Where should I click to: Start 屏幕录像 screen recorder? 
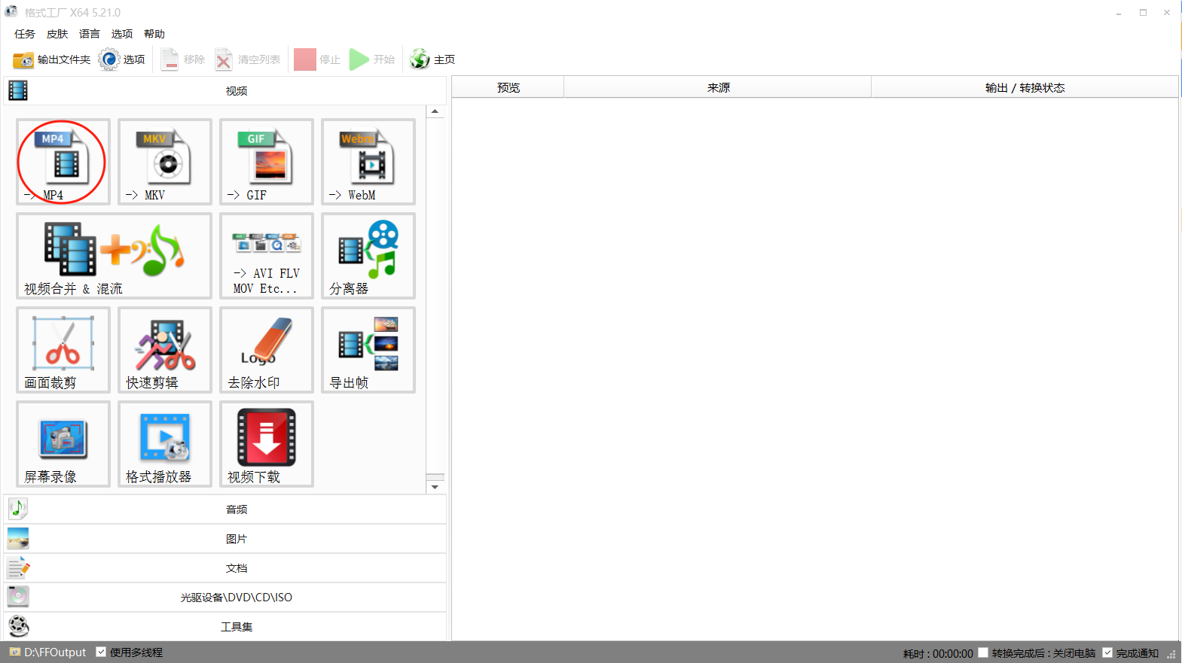point(63,444)
